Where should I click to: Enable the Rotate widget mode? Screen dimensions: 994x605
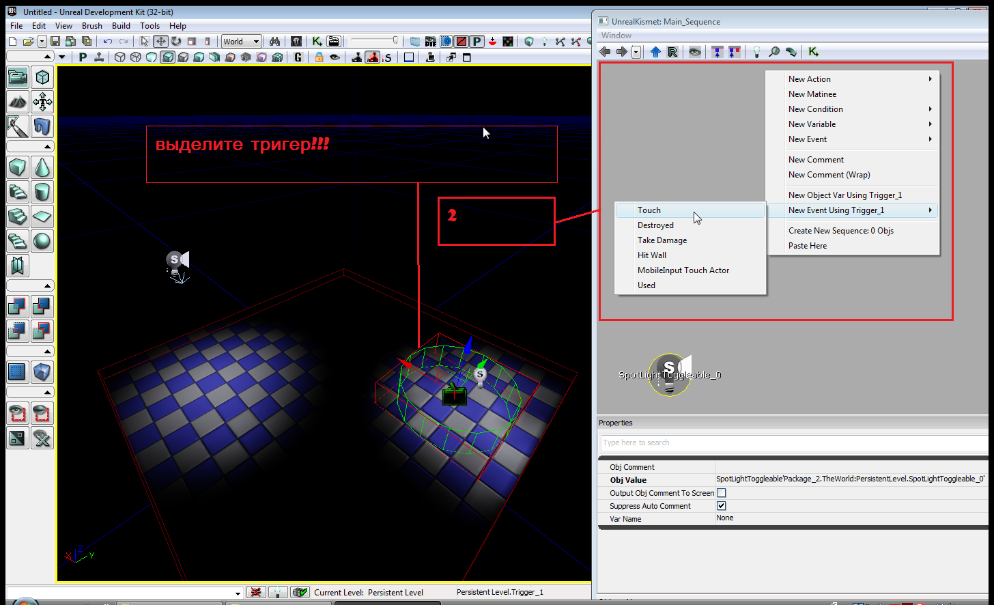tap(176, 42)
